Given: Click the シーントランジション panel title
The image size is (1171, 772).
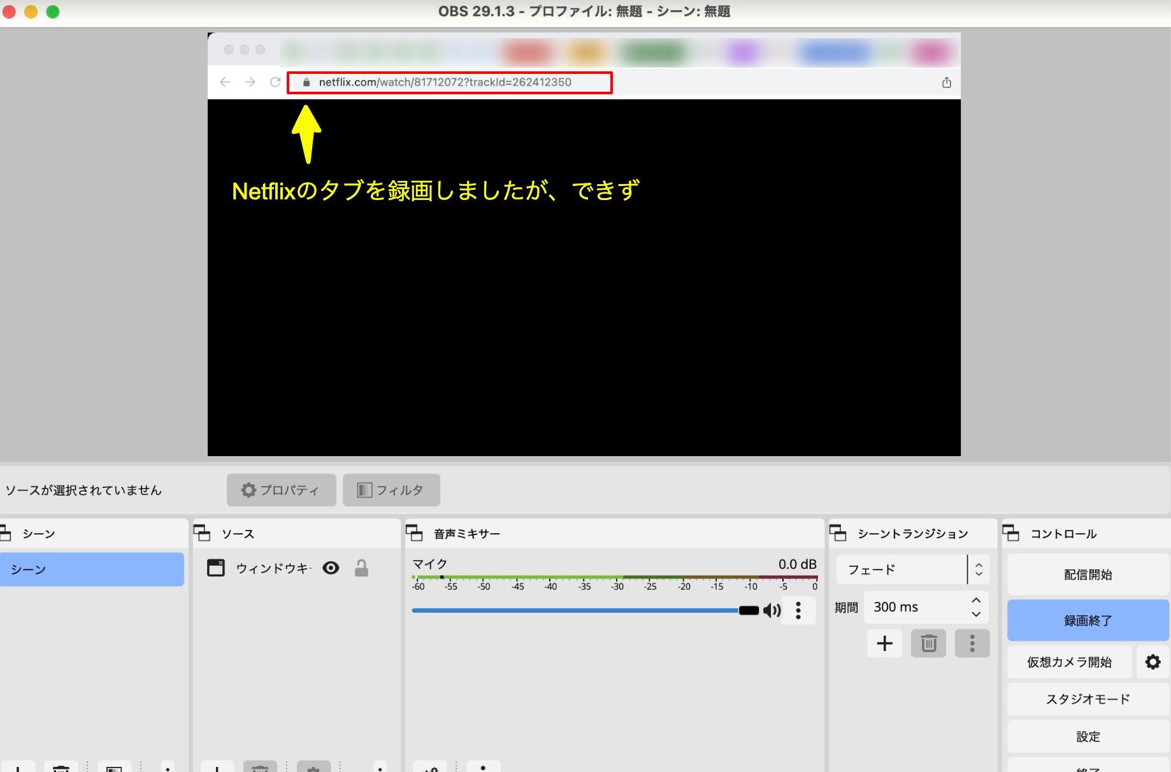Looking at the screenshot, I should (912, 533).
